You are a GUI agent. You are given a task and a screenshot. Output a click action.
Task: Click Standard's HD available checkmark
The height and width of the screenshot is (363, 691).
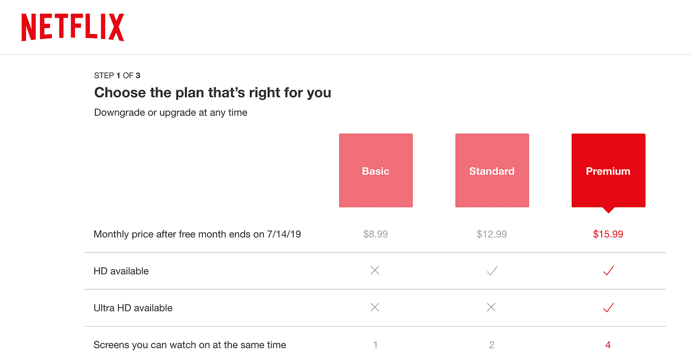click(492, 271)
